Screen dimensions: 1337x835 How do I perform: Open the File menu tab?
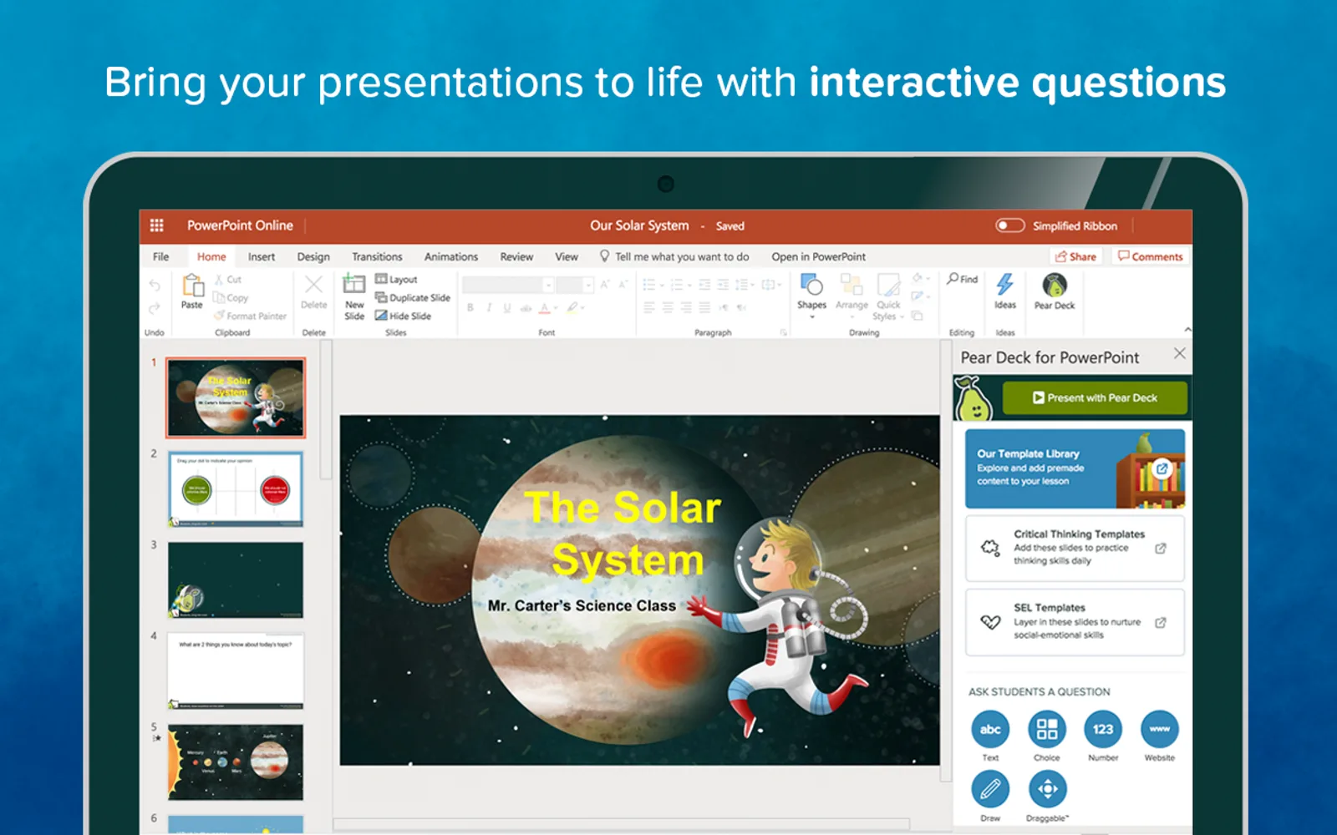[160, 256]
